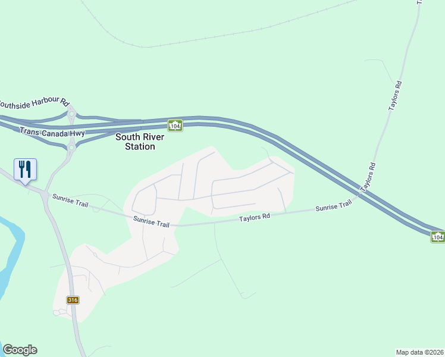Image resolution: width=445 pixels, height=357 pixels.
Task: Click the lower roundabout below Trans-Canada Hwy
Action: point(71,148)
